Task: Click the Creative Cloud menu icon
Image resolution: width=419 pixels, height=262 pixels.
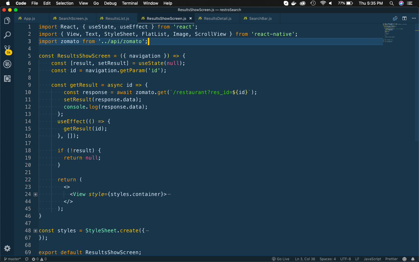Action: (303, 3)
